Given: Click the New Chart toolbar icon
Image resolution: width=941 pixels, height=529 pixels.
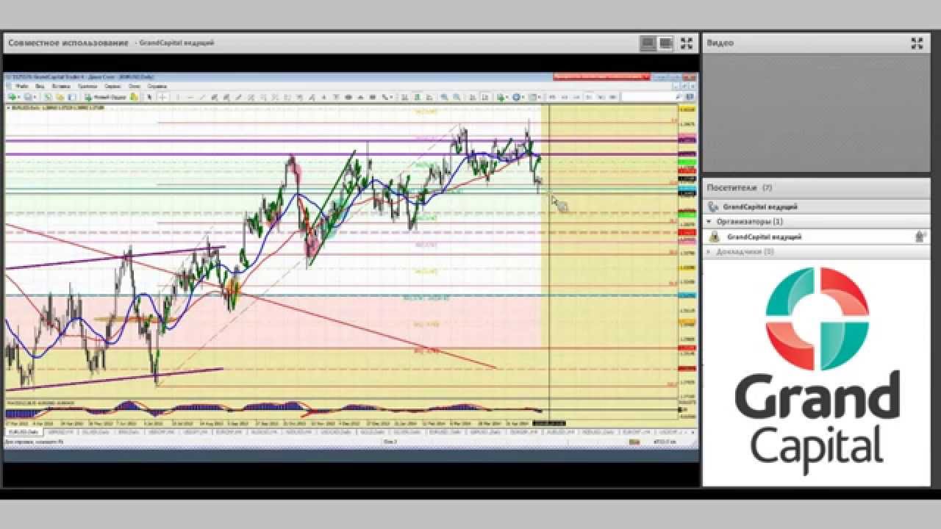Looking at the screenshot, I should tap(12, 97).
